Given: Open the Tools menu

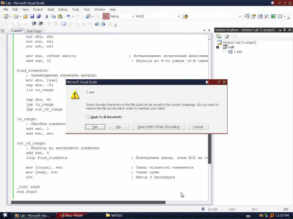Looking at the screenshot, I should 76,9.
